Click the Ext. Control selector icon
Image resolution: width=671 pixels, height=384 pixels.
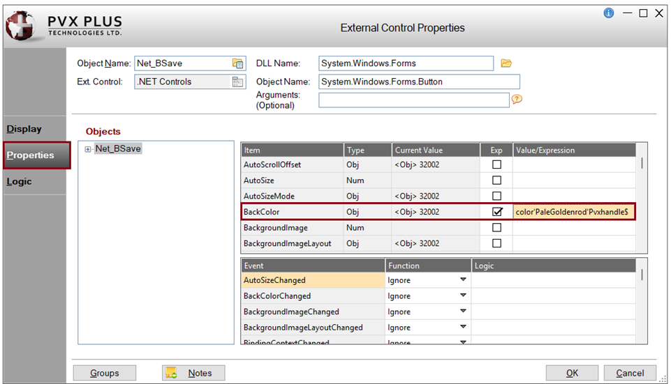(x=237, y=82)
